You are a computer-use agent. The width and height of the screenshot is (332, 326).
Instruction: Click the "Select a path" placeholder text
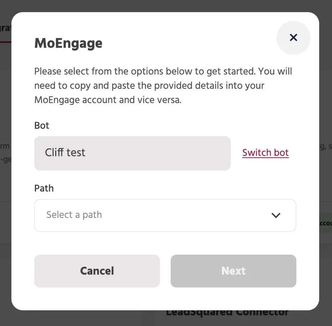pyautogui.click(x=74, y=215)
